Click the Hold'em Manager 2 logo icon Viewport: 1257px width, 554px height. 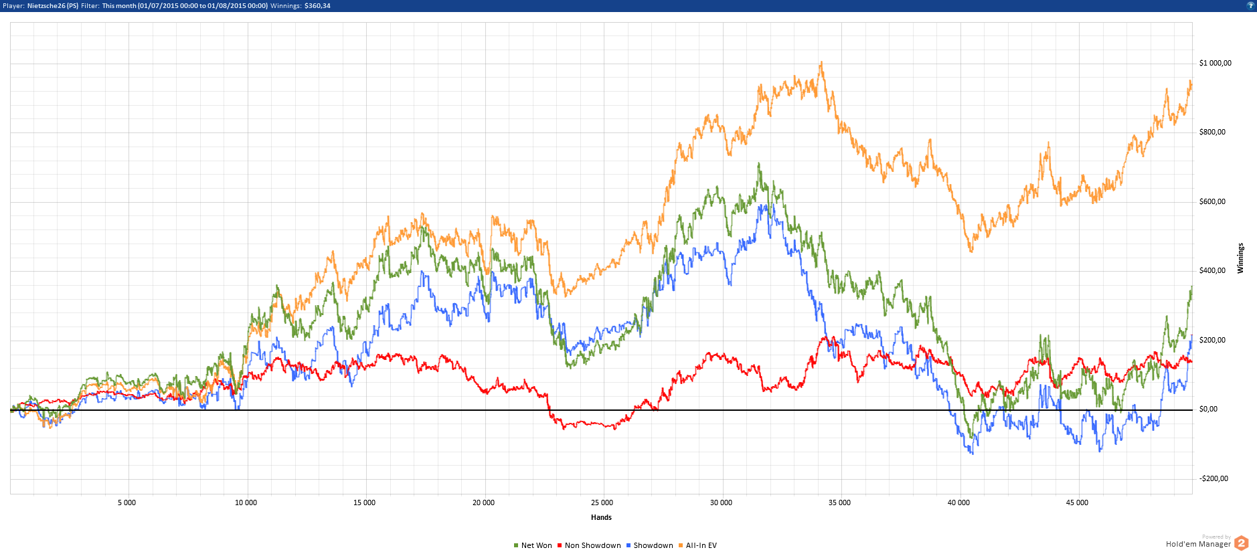coord(1241,543)
